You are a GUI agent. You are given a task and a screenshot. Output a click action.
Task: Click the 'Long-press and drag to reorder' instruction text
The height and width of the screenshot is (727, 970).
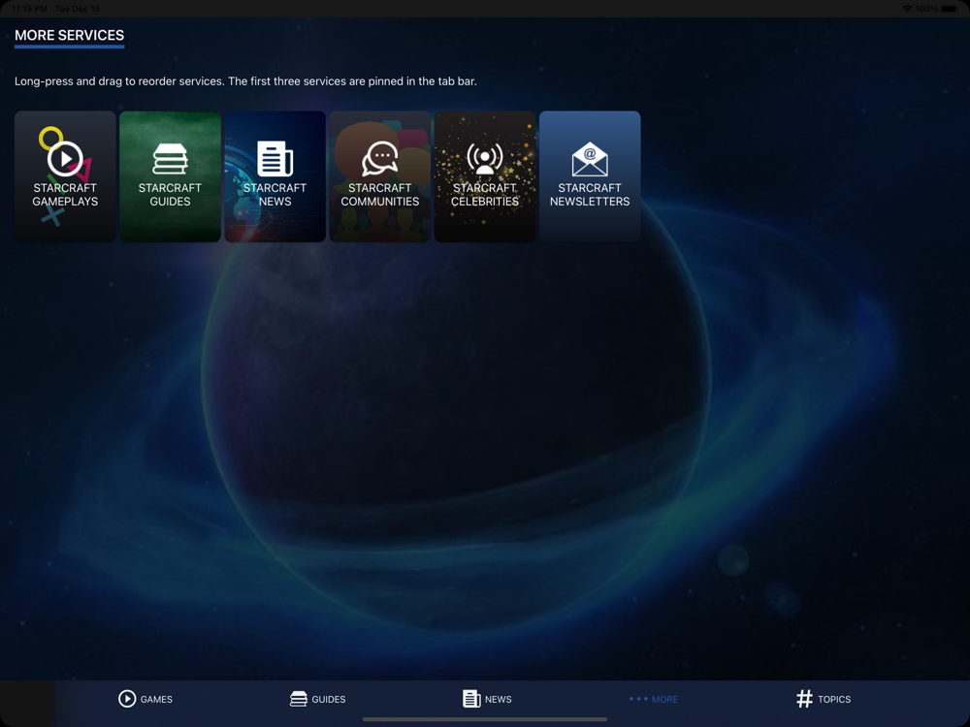point(245,81)
